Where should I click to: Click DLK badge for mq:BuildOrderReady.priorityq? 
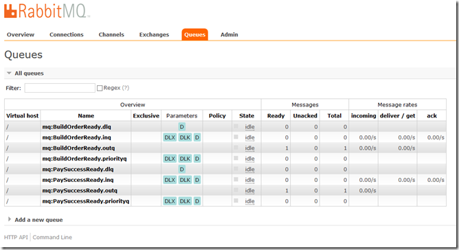click(x=185, y=159)
